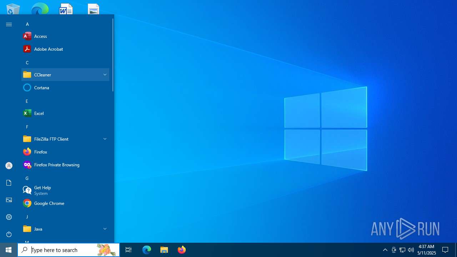Click the Windows Start button

(x=9, y=250)
